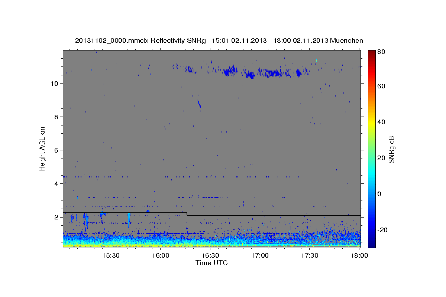Click the 17:30 time tick label
Viewport: 446px width, 297px height.
(x=310, y=256)
